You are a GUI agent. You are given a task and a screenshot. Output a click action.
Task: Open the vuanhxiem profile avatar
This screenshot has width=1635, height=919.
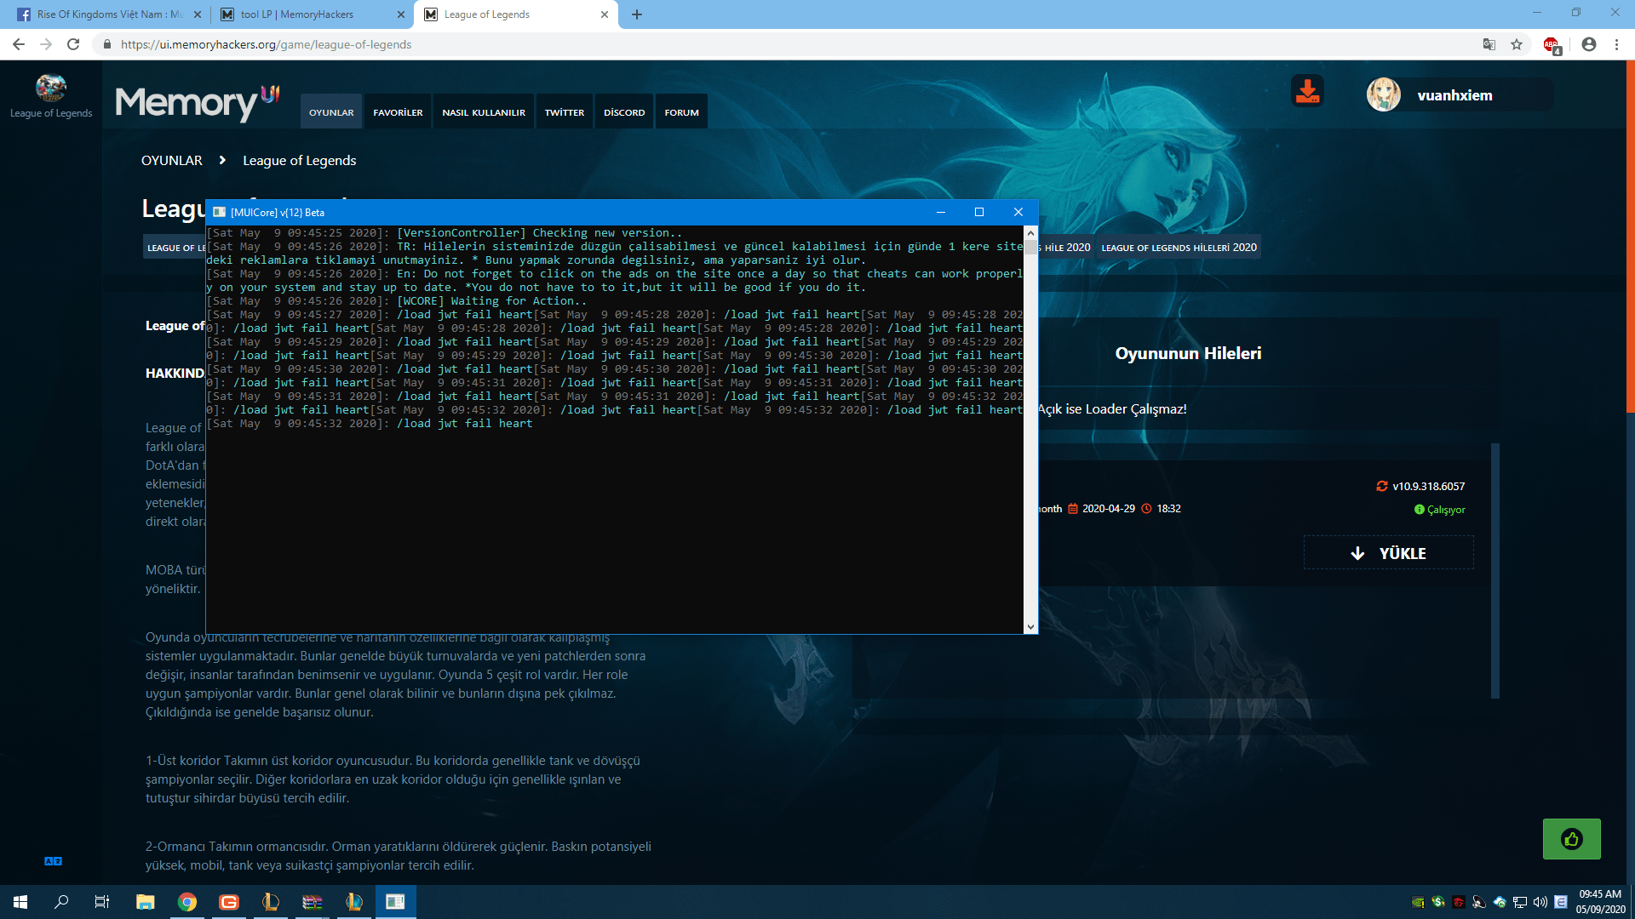pos(1384,94)
